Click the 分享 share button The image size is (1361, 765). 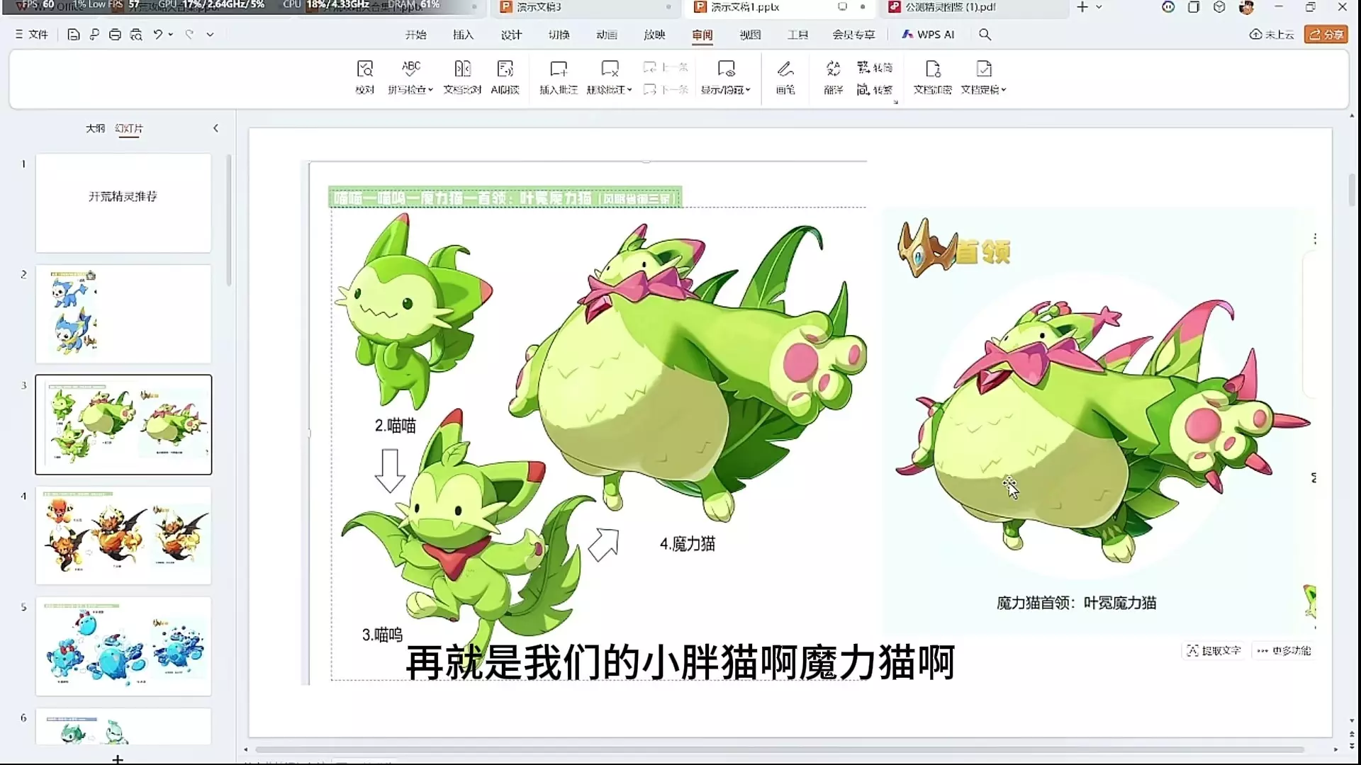[1326, 35]
